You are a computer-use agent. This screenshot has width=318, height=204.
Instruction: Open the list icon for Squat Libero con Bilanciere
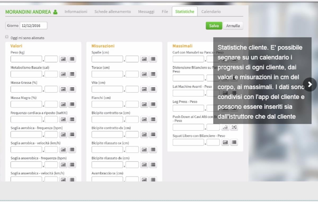click(234, 142)
